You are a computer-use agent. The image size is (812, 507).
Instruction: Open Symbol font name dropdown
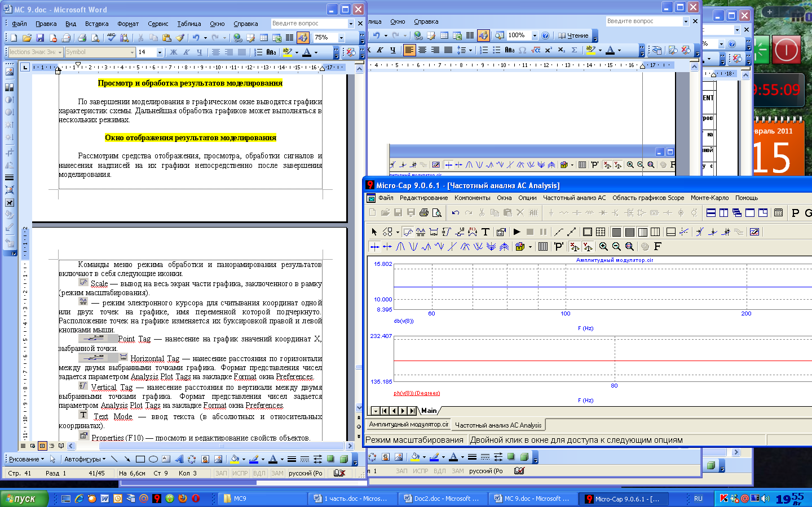pyautogui.click(x=133, y=52)
